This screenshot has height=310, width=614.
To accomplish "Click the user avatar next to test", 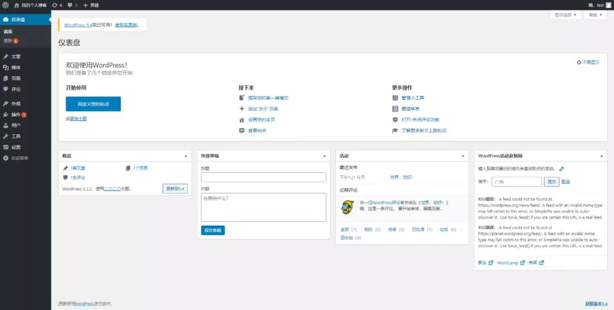I will [608, 5].
